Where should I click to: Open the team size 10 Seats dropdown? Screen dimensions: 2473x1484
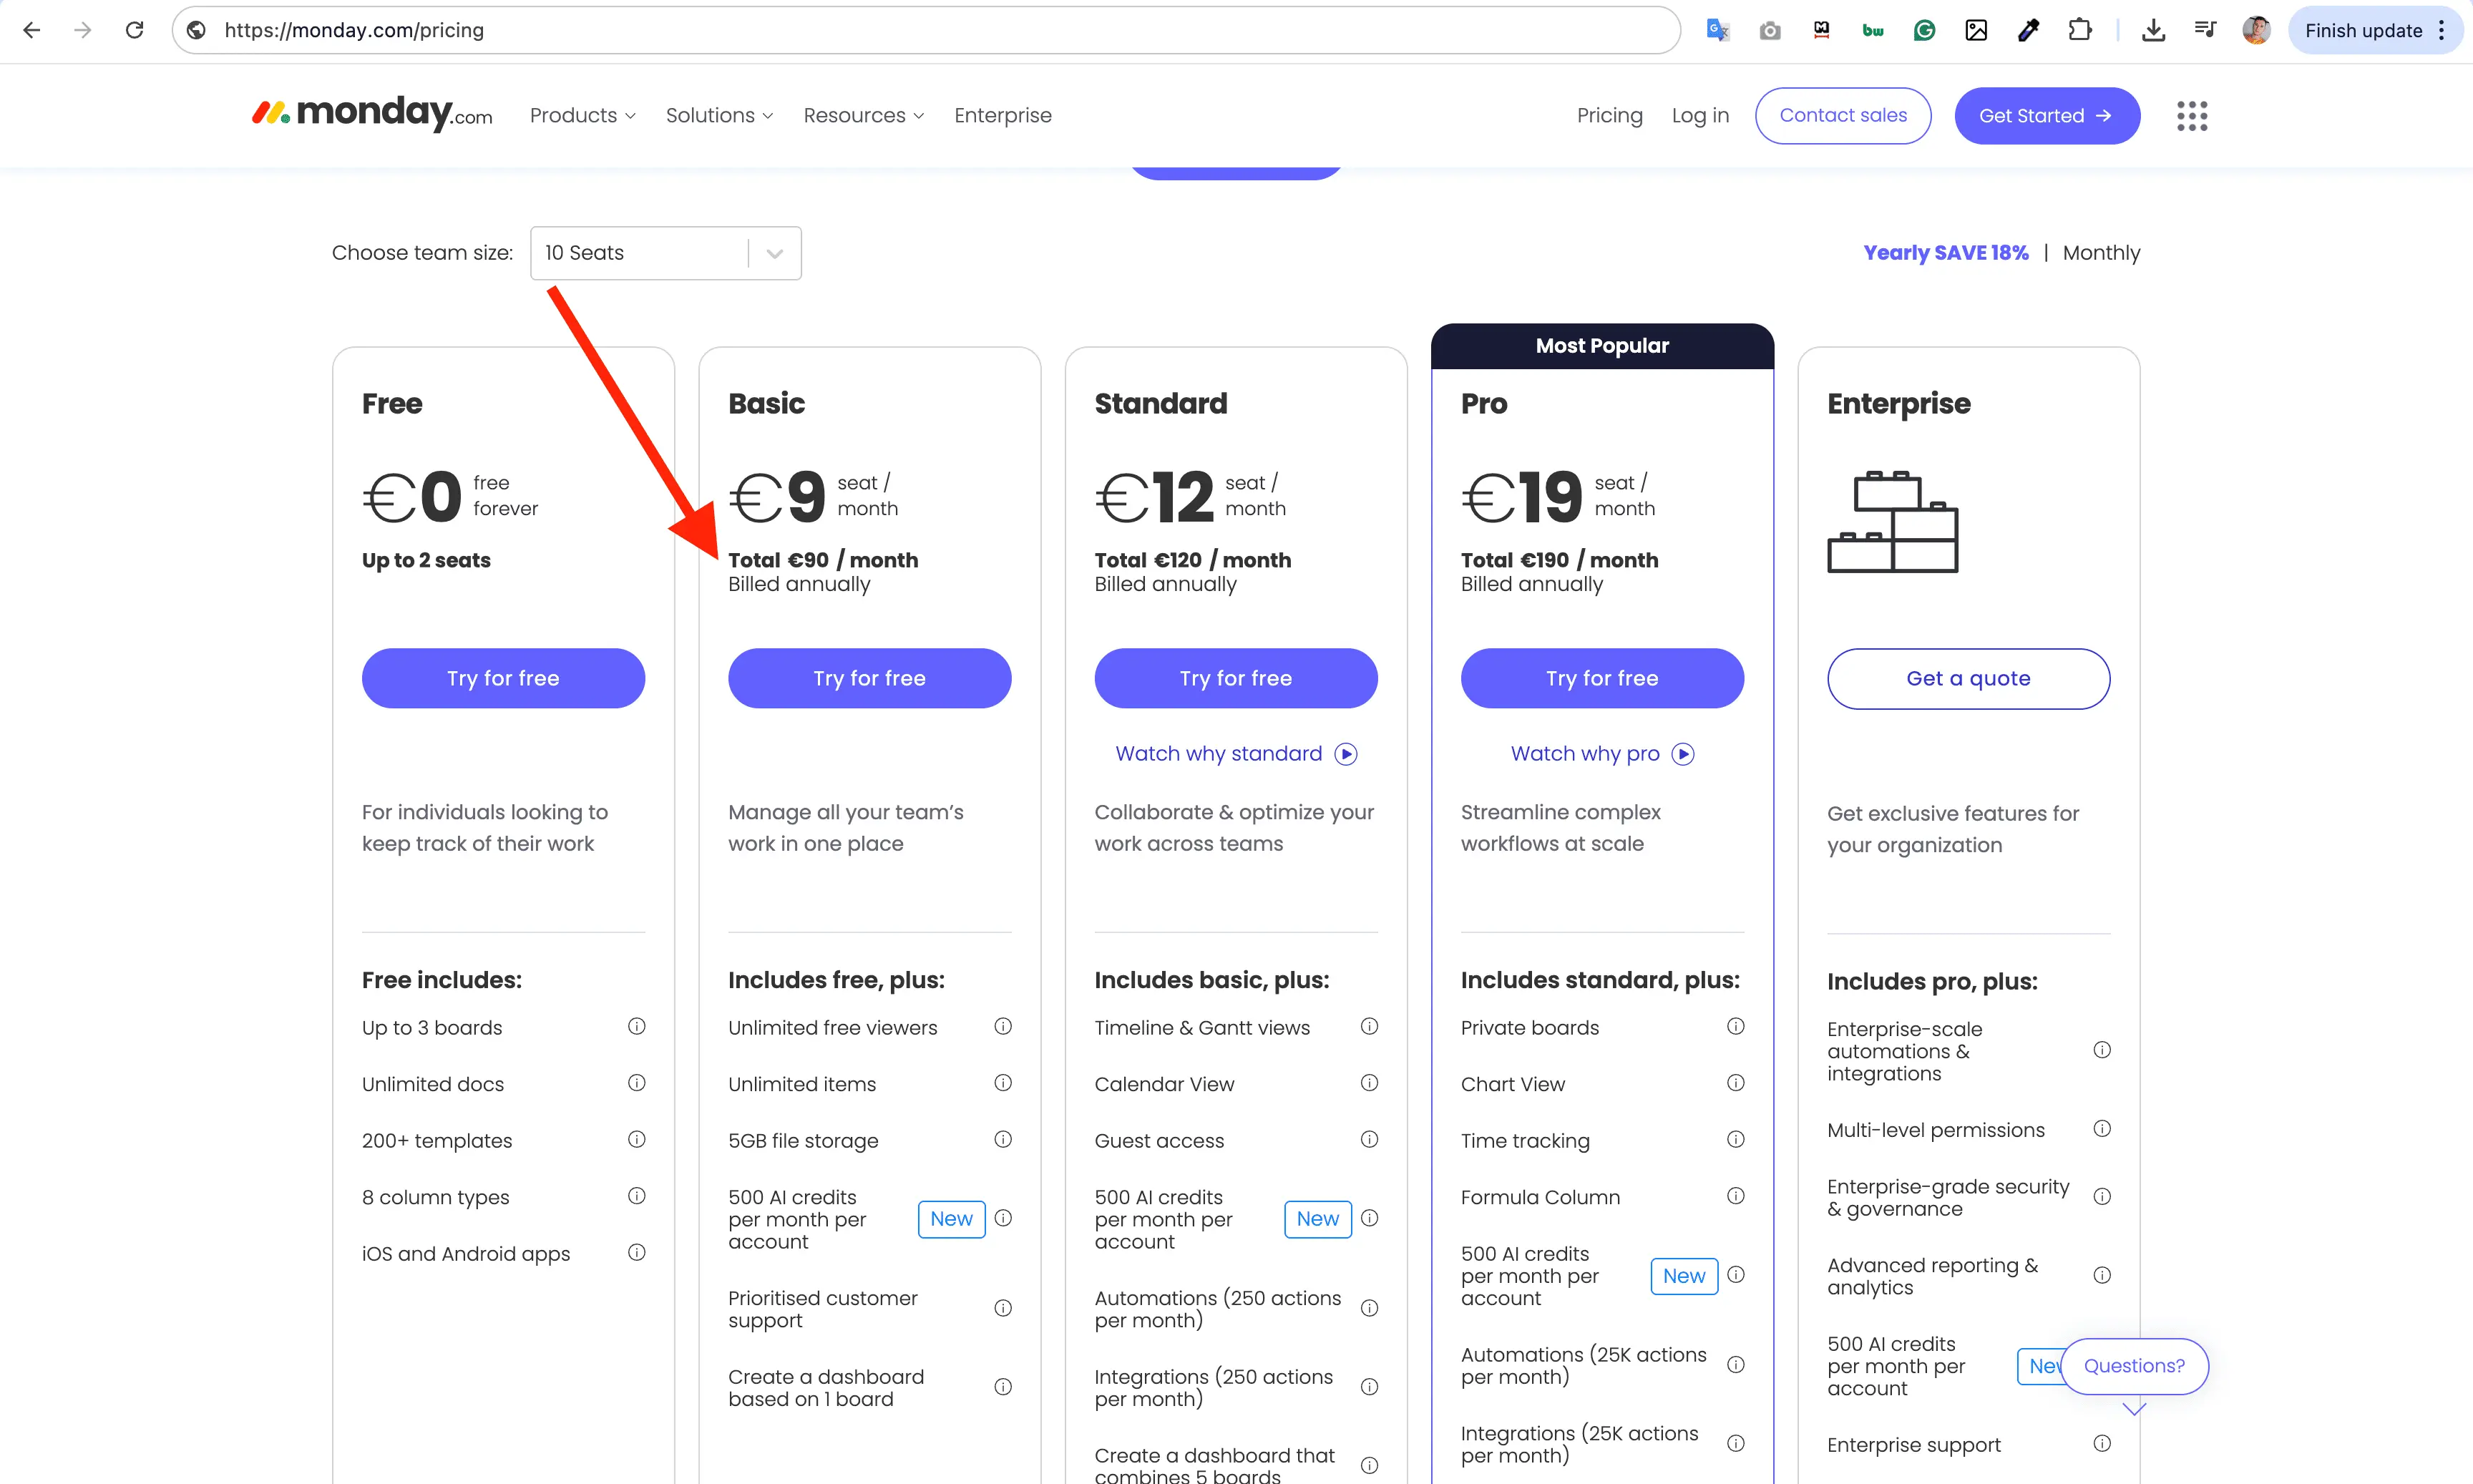tap(666, 253)
